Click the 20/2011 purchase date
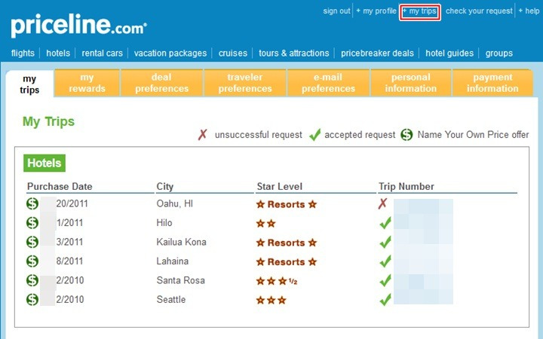This screenshot has width=543, height=339. click(72, 203)
